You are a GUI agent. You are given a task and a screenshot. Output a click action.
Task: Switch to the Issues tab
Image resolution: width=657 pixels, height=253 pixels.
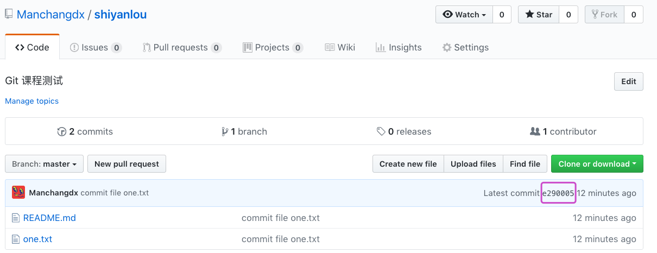95,48
